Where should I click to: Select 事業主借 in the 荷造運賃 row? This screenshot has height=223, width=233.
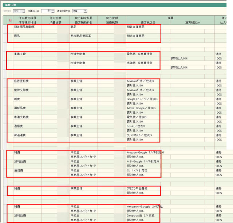[x=83, y=135]
